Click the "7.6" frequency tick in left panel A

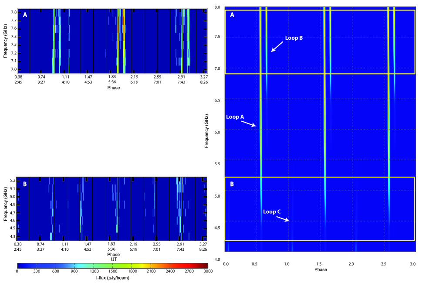pyautogui.click(x=14, y=28)
